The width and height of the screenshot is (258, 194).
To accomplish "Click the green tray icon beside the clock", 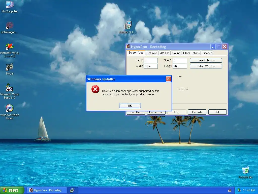I will [239, 190].
